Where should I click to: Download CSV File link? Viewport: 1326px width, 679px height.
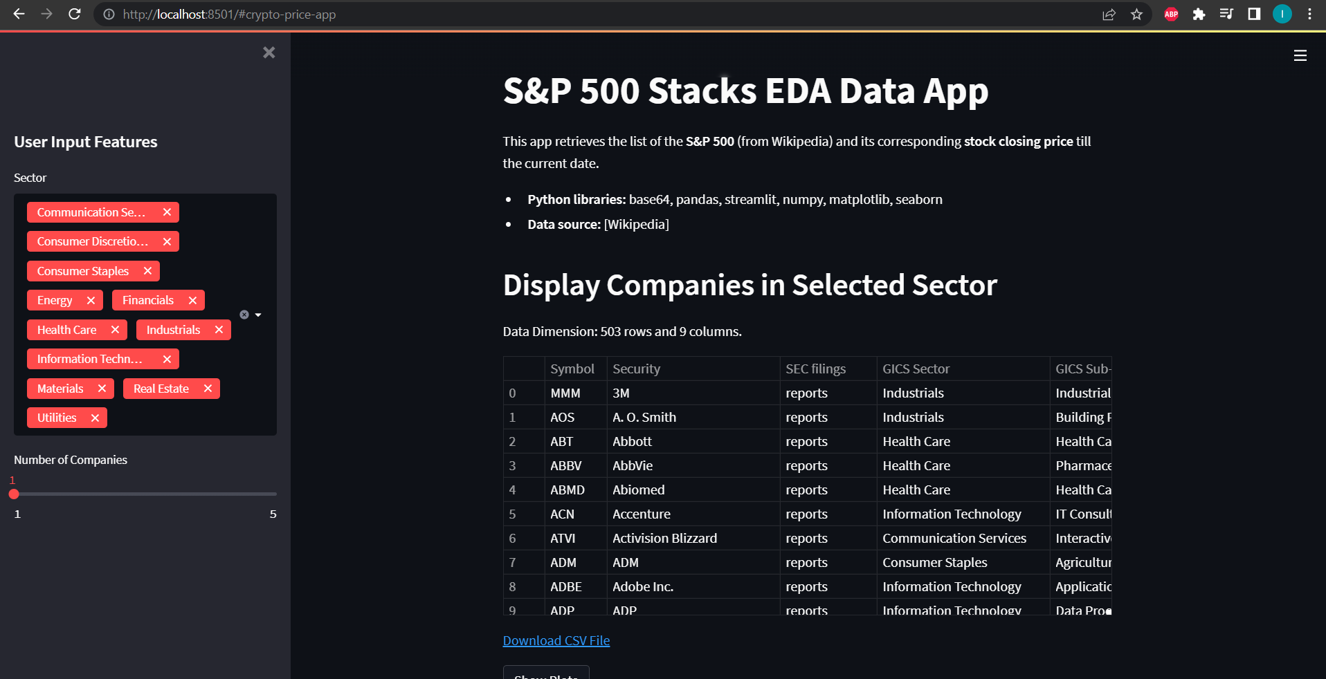pos(556,640)
